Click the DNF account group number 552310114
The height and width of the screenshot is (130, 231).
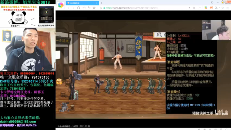click(29, 81)
